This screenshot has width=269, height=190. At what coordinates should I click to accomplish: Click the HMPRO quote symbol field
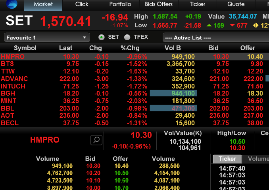[45, 140]
